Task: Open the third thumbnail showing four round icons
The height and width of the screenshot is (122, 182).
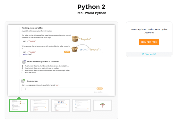Action: [x=61, y=105]
